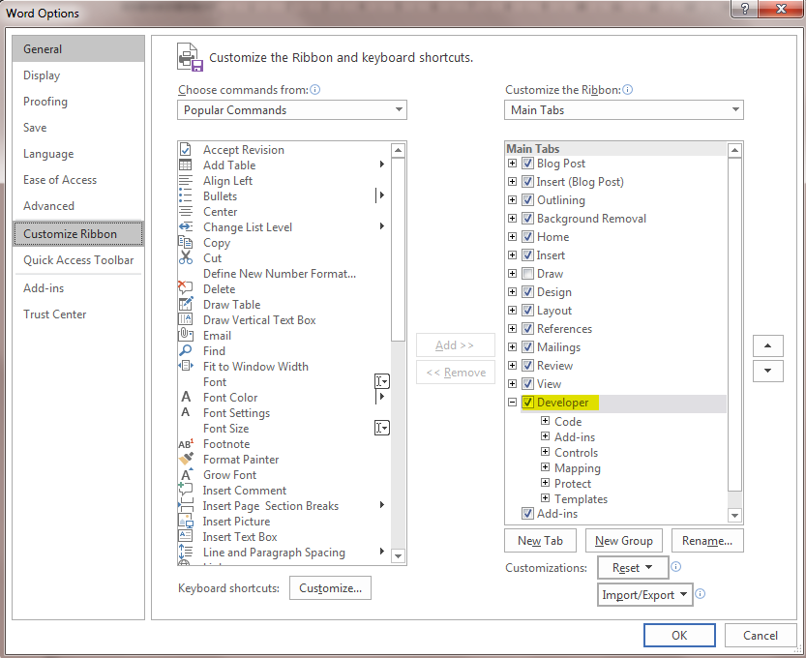Uncheck the Design tab checkbox
The width and height of the screenshot is (806, 658).
point(528,291)
